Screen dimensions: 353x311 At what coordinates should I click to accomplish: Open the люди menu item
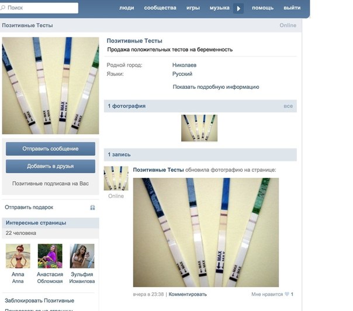click(126, 8)
